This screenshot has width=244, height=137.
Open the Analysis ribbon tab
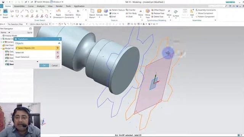tap(41, 6)
